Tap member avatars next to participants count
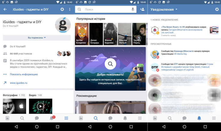221x131 pixels. coord(64,53)
